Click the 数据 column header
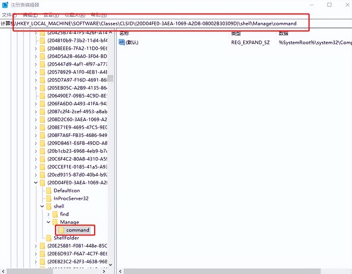The width and height of the screenshot is (352, 274). pyautogui.click(x=283, y=34)
